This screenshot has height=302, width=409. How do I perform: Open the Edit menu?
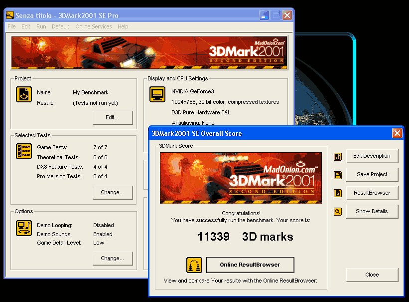point(26,26)
